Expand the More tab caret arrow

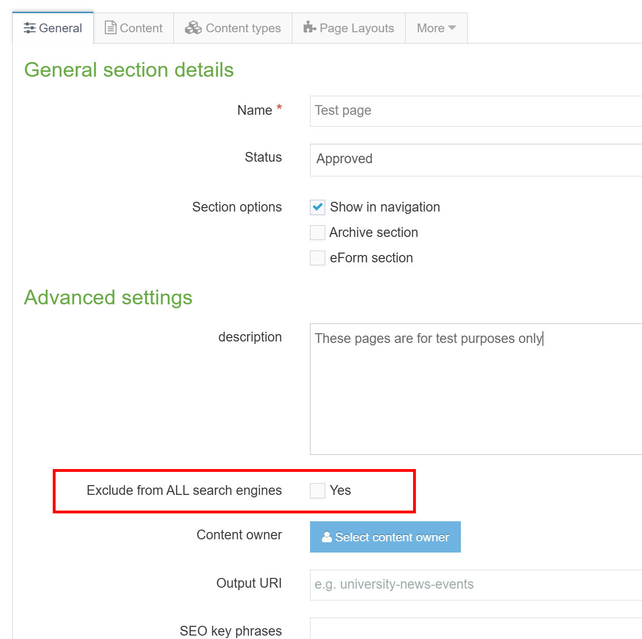[x=452, y=28]
